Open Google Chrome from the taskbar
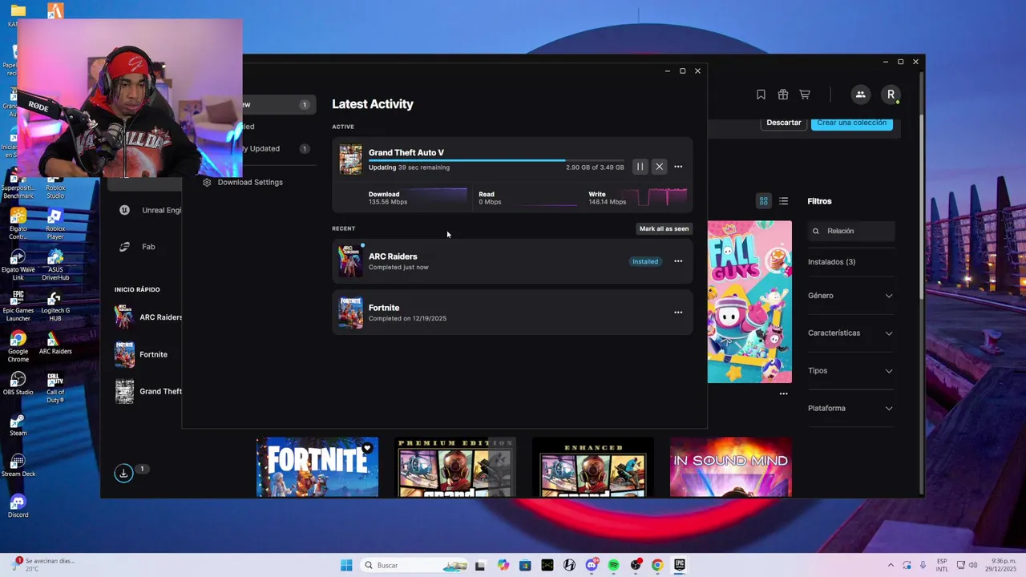The height and width of the screenshot is (577, 1026). pyautogui.click(x=657, y=565)
